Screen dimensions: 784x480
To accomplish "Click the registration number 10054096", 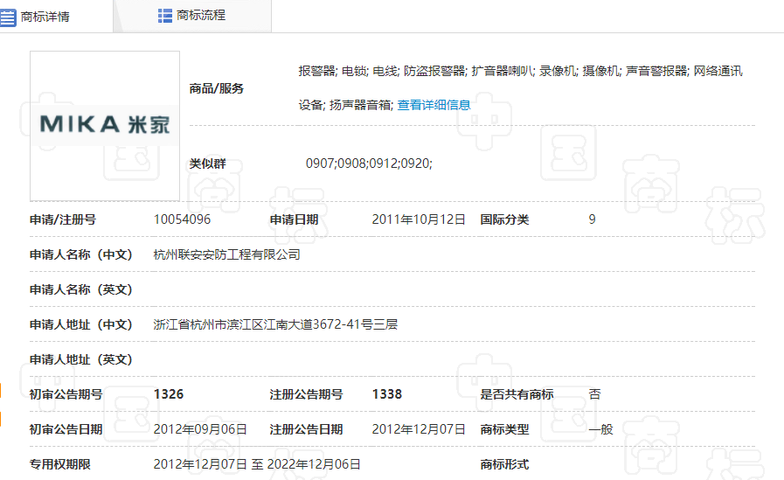I will pyautogui.click(x=182, y=219).
